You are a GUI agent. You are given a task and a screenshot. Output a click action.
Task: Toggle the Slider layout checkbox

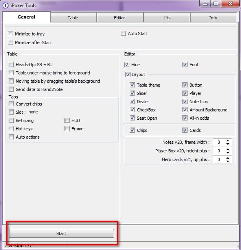point(132,93)
